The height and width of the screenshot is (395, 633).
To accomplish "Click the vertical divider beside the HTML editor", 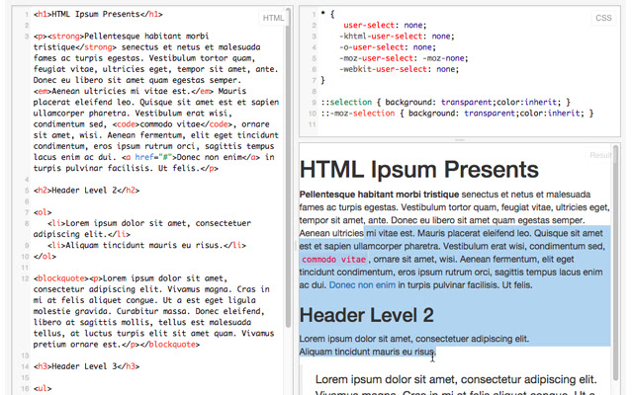I will (294, 197).
